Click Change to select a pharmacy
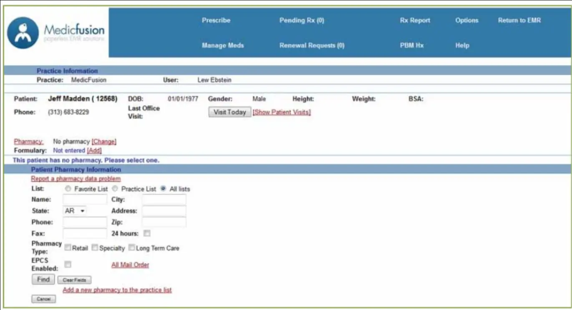572x310 pixels. (103, 141)
